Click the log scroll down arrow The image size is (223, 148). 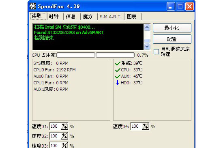[x=147, y=46]
